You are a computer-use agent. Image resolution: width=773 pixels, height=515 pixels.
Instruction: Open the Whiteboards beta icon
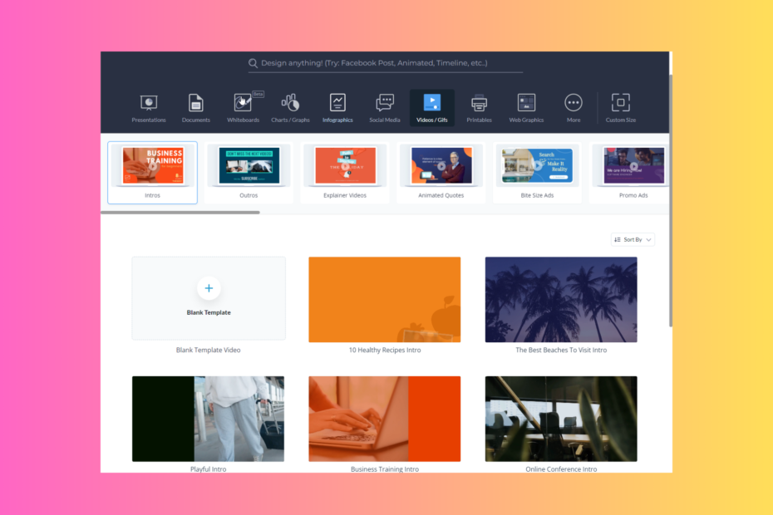point(243,102)
